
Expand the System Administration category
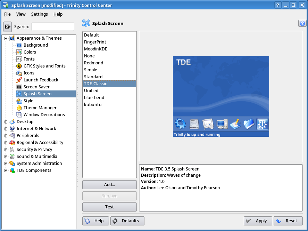(x=6, y=164)
